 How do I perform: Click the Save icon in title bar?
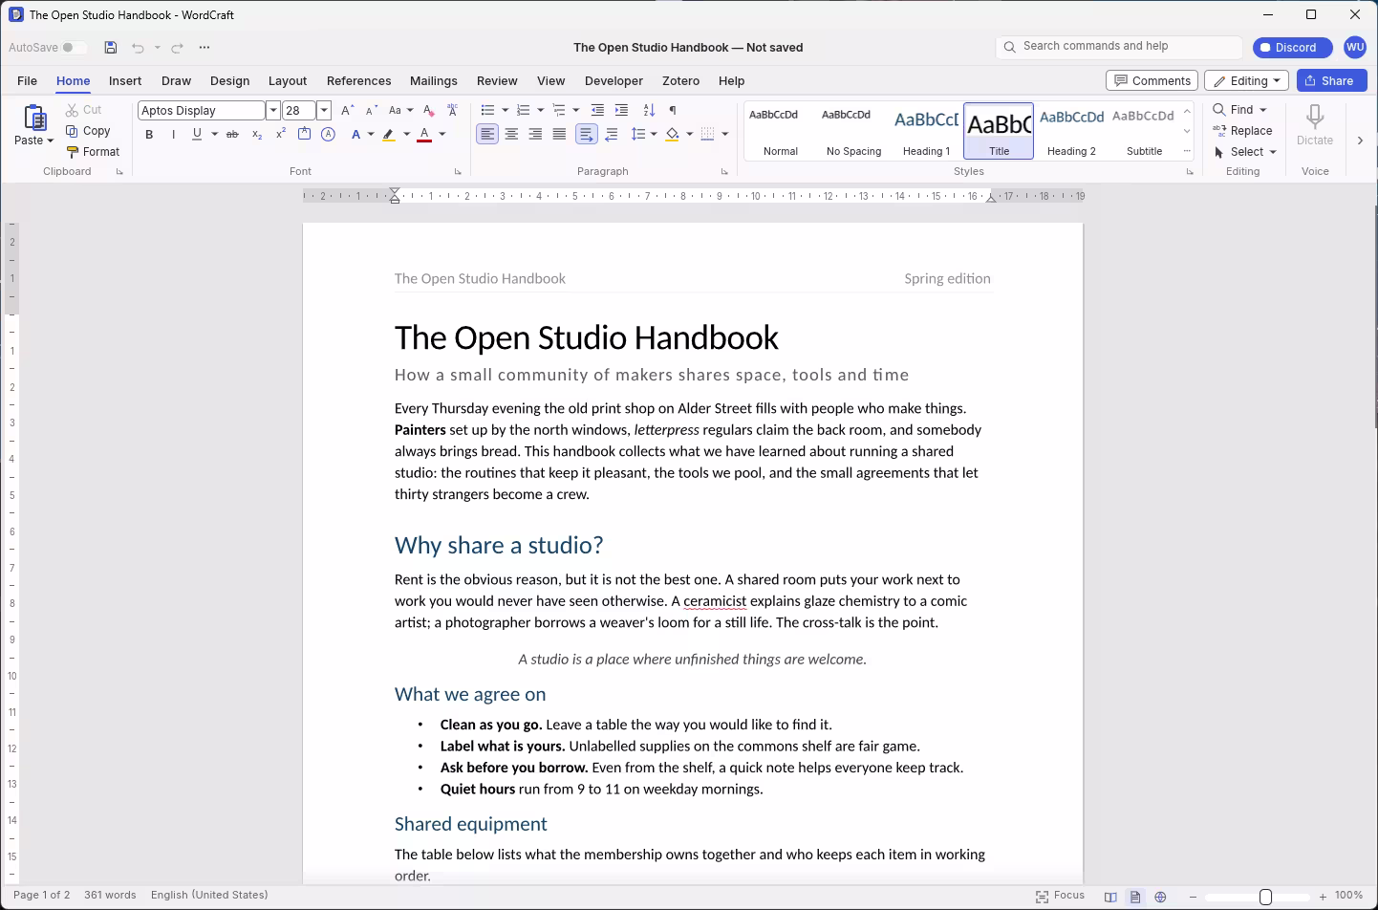(x=111, y=48)
